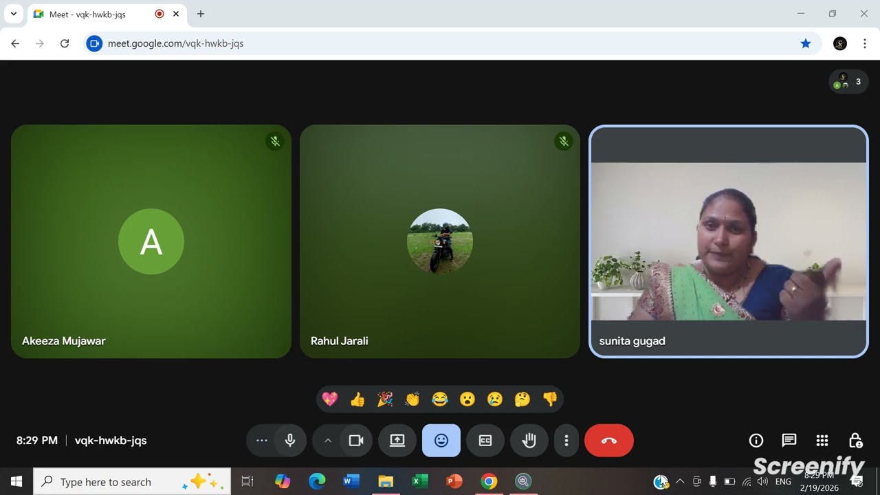The height and width of the screenshot is (495, 880).
Task: Close the Meet browser tab
Action: [177, 14]
